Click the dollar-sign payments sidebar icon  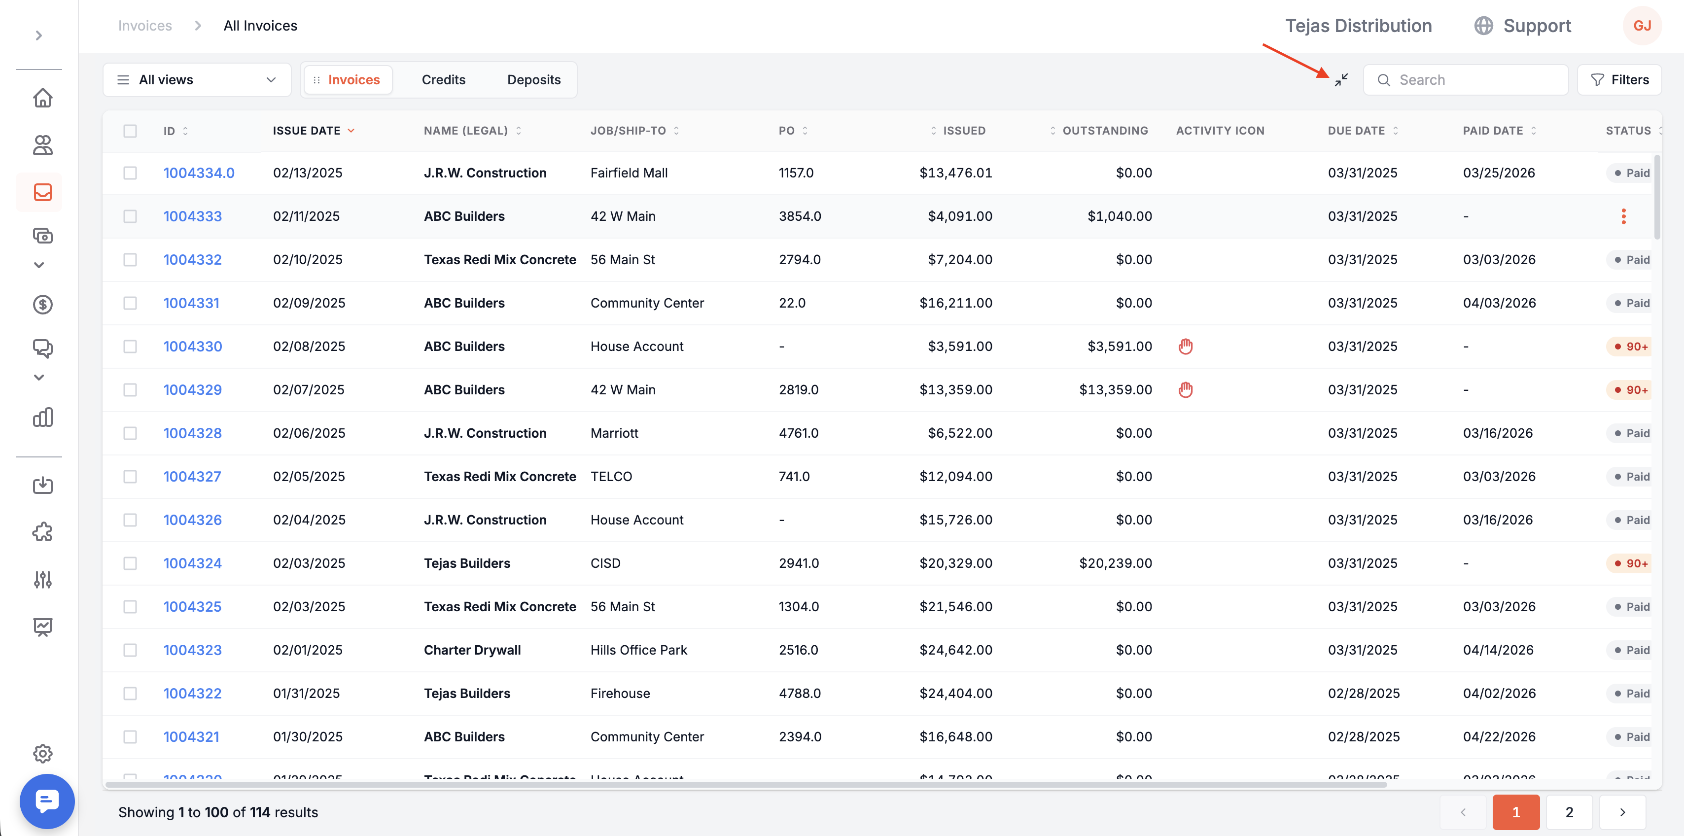[x=42, y=305]
